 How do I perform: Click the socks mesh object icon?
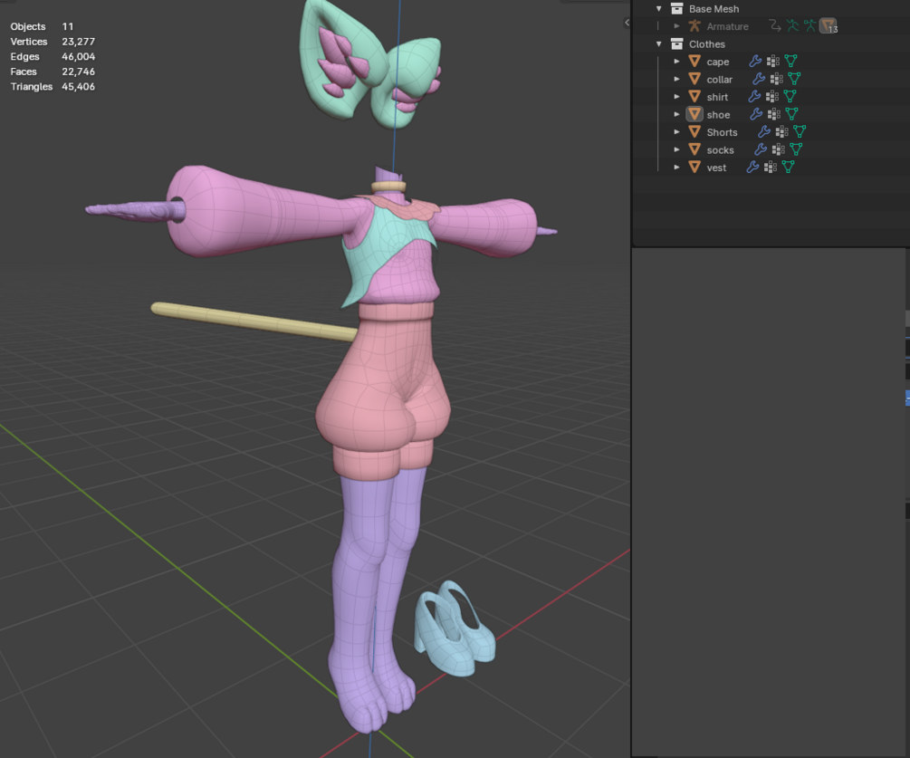click(x=694, y=149)
